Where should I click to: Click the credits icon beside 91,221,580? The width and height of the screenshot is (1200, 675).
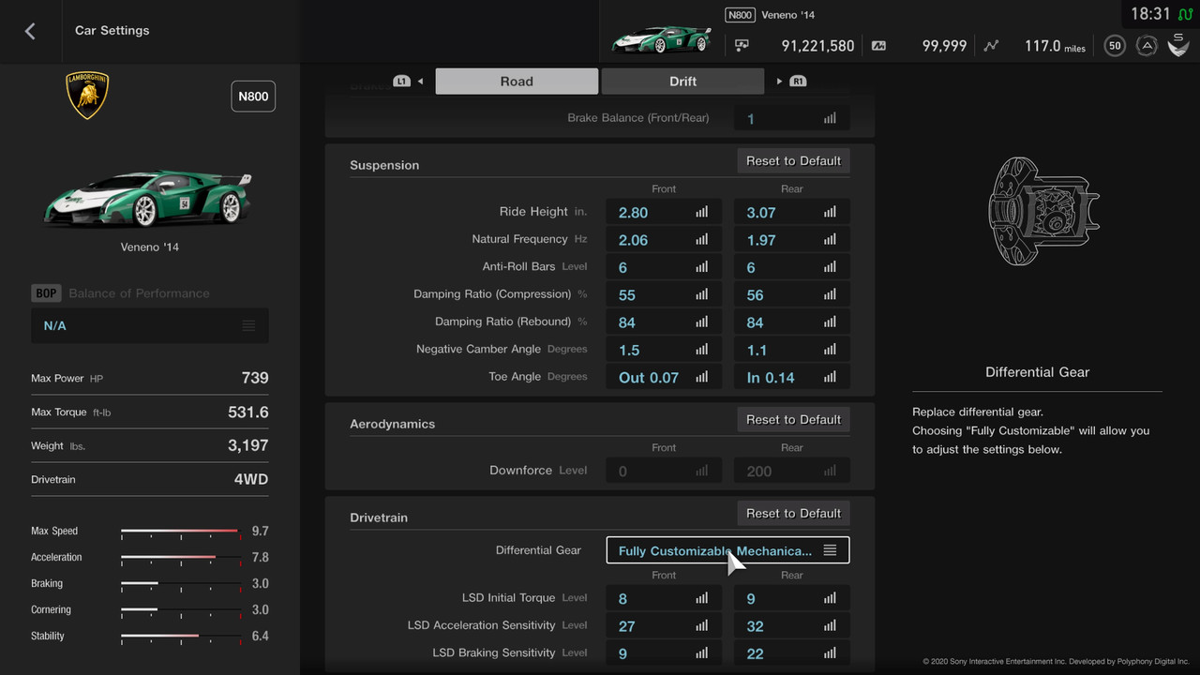point(742,45)
